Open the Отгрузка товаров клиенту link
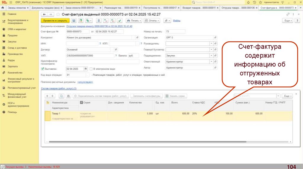The width and height of the screenshot is (303, 169). pyautogui.click(x=99, y=26)
